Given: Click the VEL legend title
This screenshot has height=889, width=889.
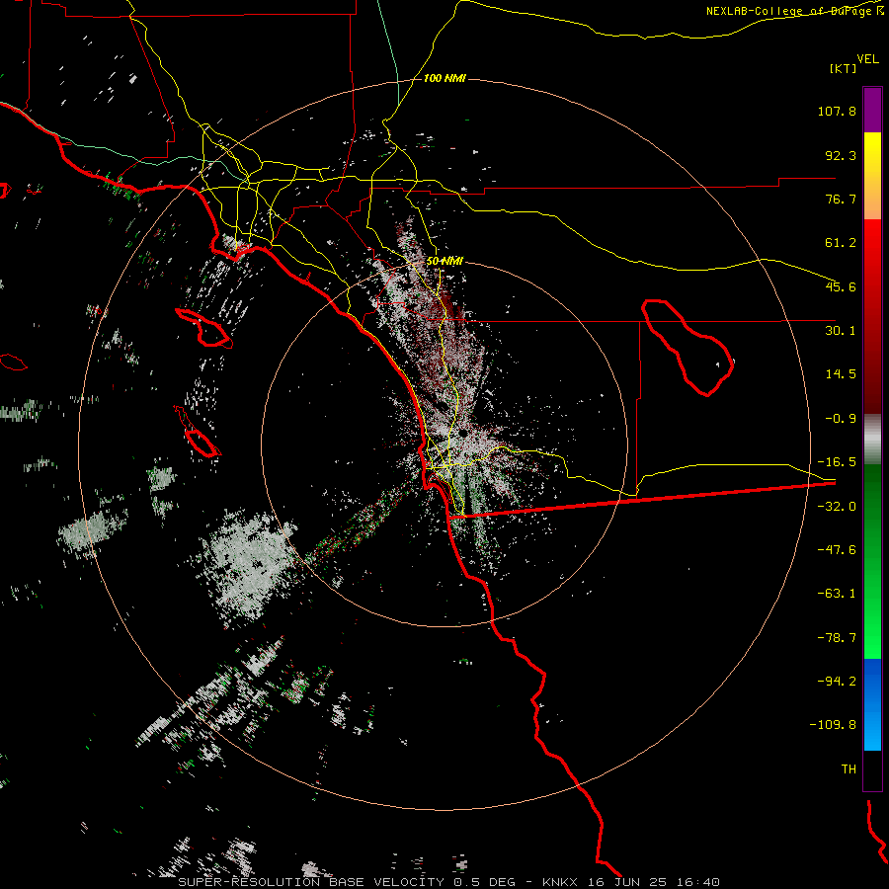Looking at the screenshot, I should point(867,59).
